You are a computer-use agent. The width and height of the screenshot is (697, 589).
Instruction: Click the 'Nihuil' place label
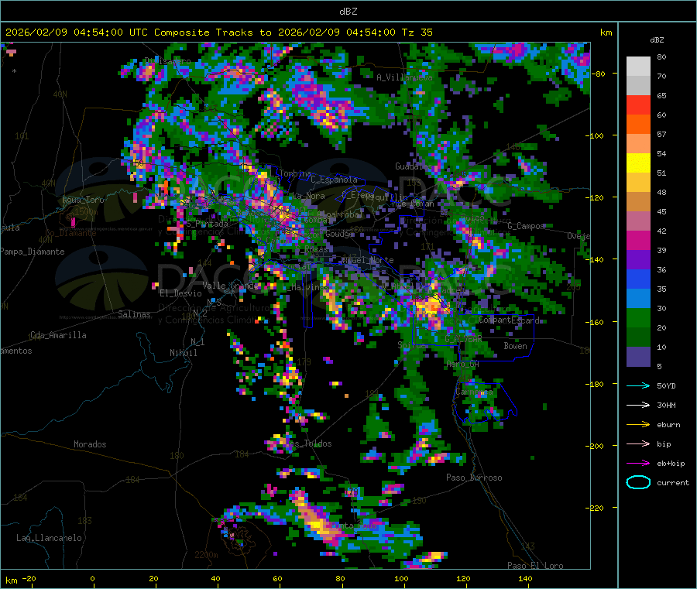(183, 353)
